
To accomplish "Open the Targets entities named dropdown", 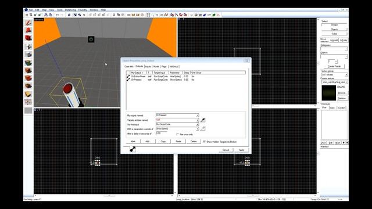I will point(197,120).
